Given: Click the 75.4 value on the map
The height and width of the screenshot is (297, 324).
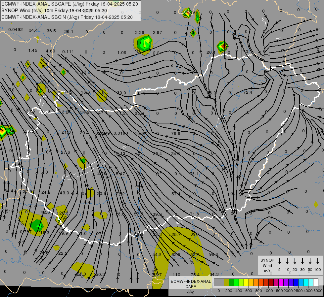Looking at the screenshot, I should 195,275.
